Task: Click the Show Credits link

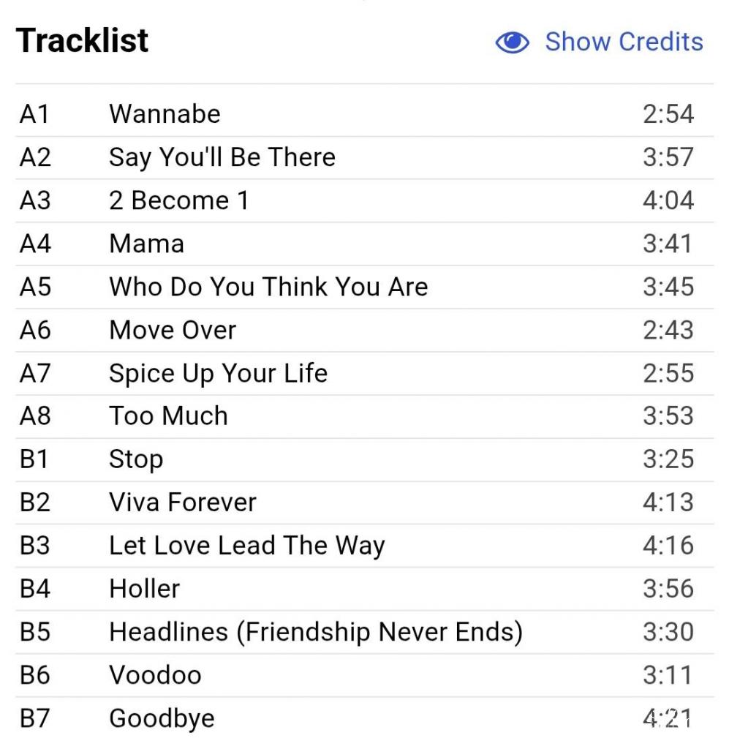Action: click(x=624, y=42)
